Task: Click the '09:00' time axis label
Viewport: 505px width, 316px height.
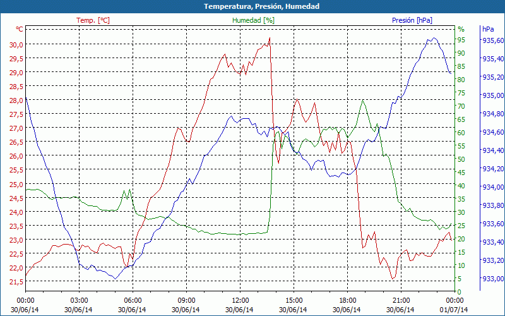Action: (186, 301)
